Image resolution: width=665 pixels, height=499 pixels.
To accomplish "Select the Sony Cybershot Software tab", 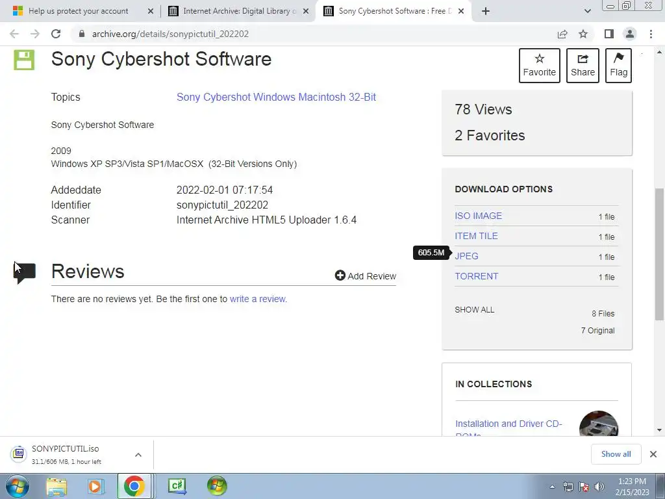I will [395, 11].
